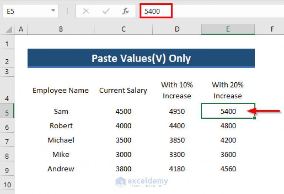Select row 4 header

pyautogui.click(x=7, y=90)
